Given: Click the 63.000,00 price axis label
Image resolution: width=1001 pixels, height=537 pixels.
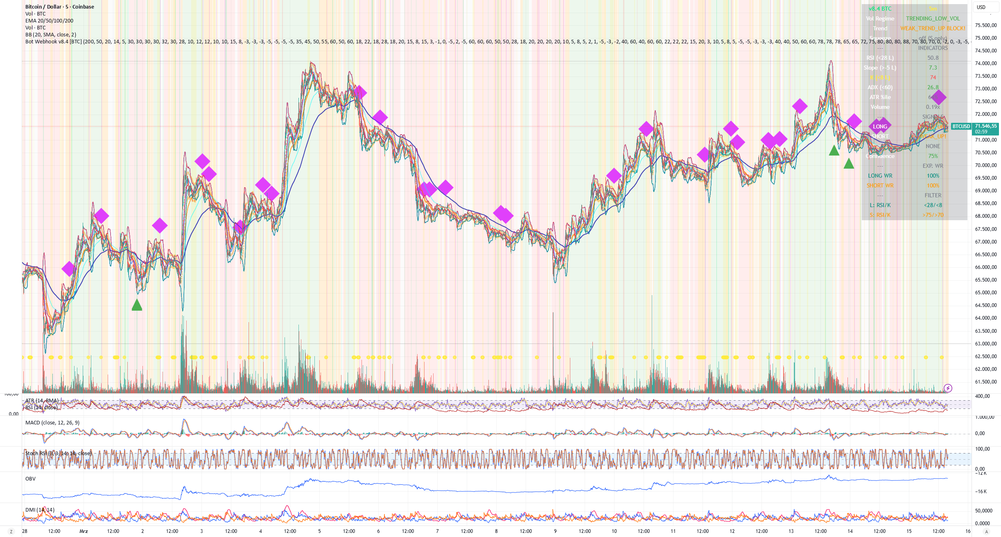Looking at the screenshot, I should click(986, 343).
